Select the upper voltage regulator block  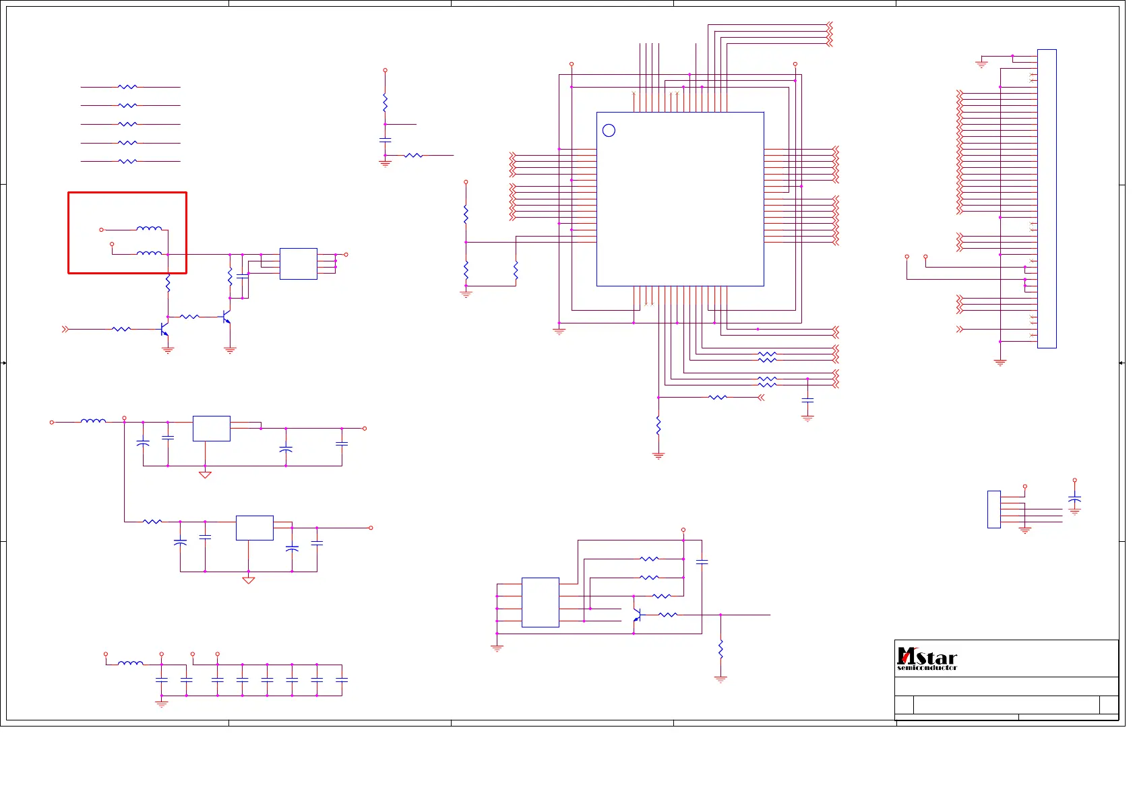coord(211,429)
